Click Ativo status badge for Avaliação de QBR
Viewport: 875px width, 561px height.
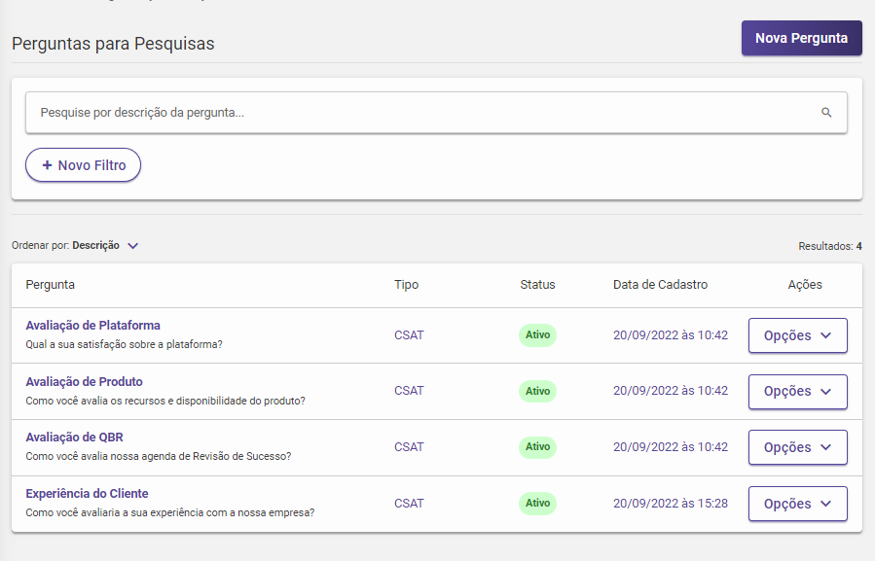(537, 447)
